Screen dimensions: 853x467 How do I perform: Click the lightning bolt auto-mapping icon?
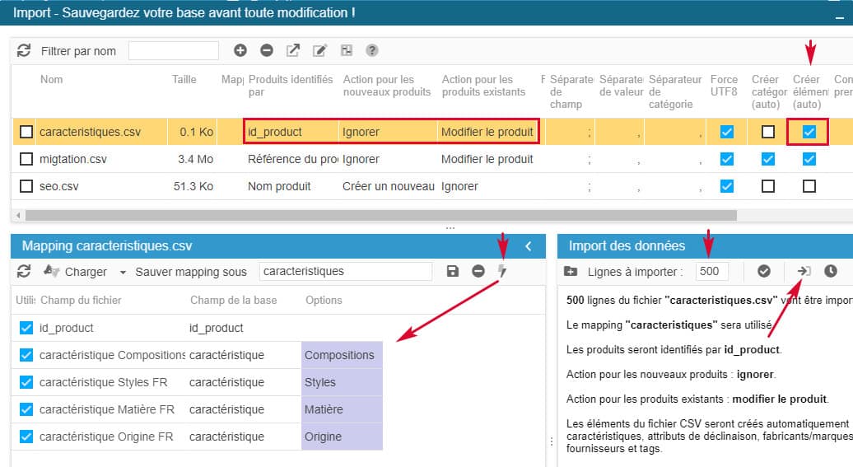coord(502,271)
